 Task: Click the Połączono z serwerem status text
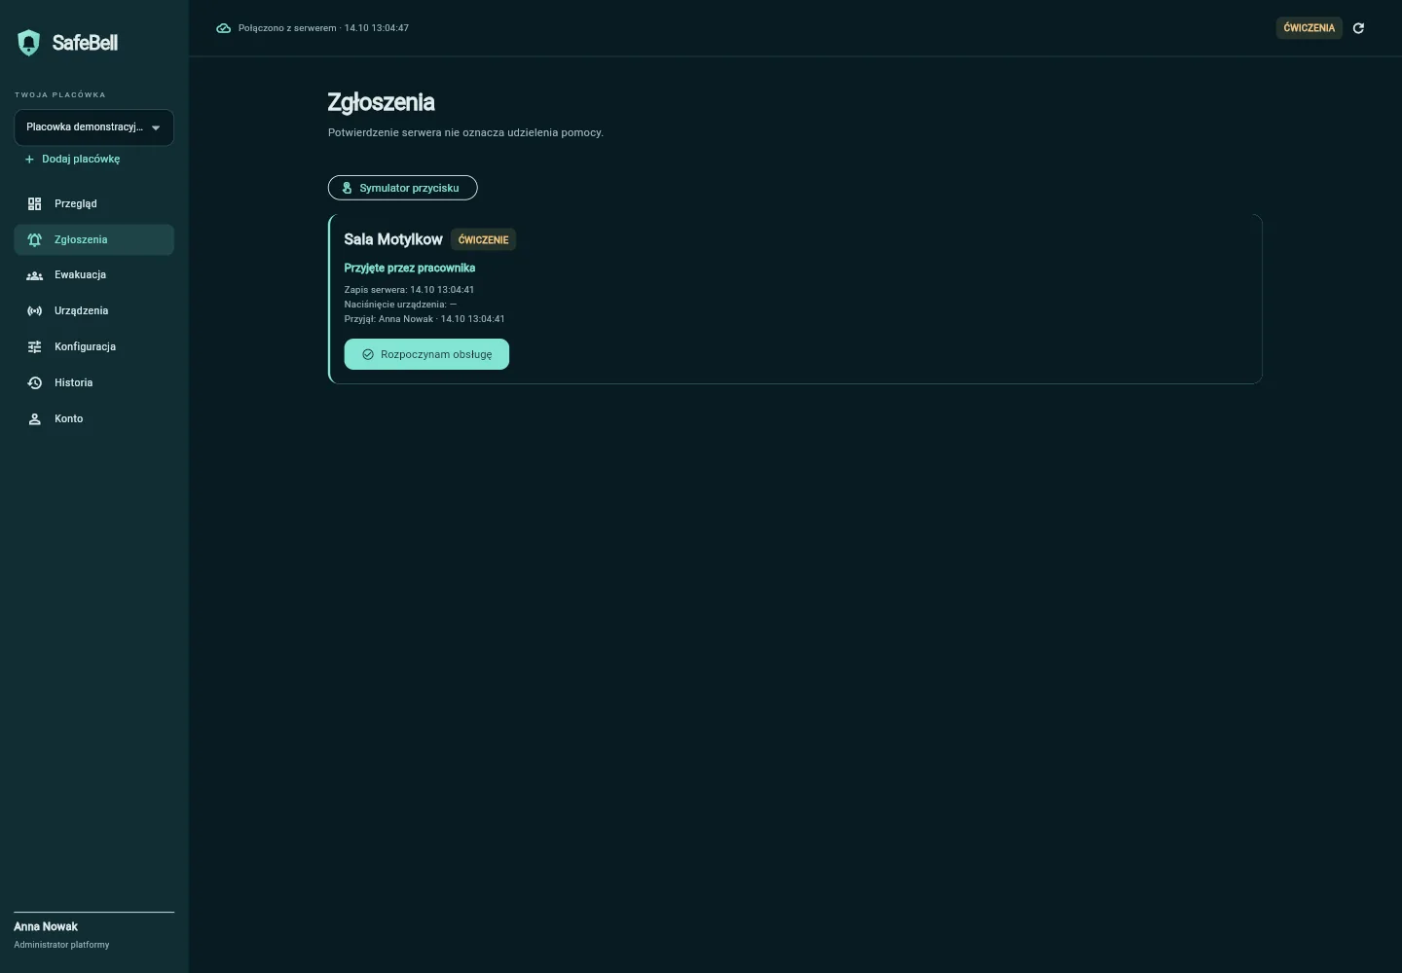click(323, 28)
